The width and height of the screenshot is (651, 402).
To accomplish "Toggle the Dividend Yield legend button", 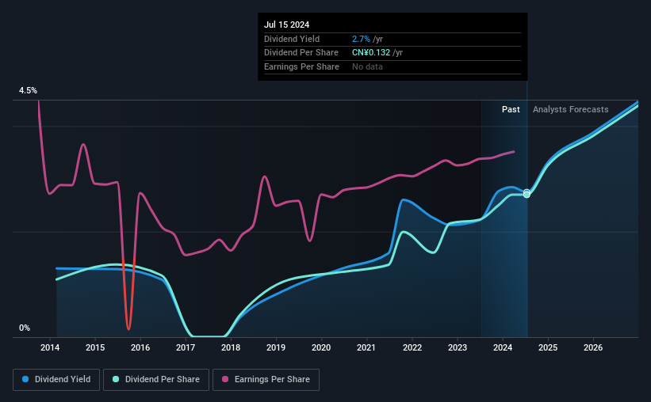I will click(x=56, y=380).
